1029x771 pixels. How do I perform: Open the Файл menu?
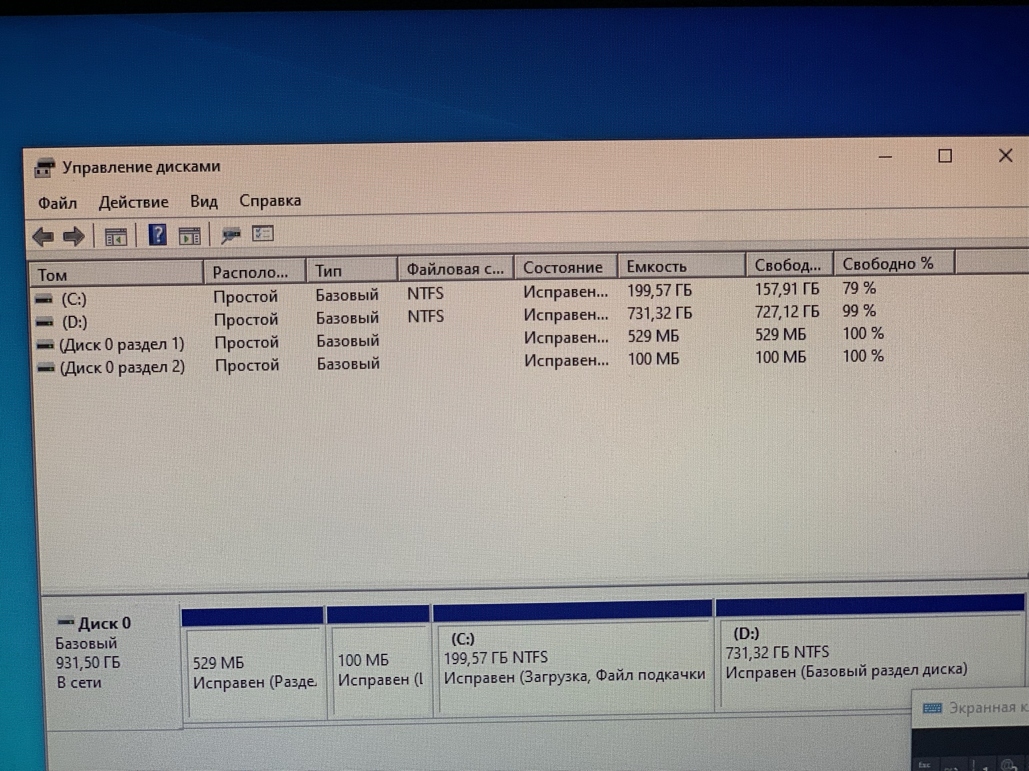coord(57,203)
